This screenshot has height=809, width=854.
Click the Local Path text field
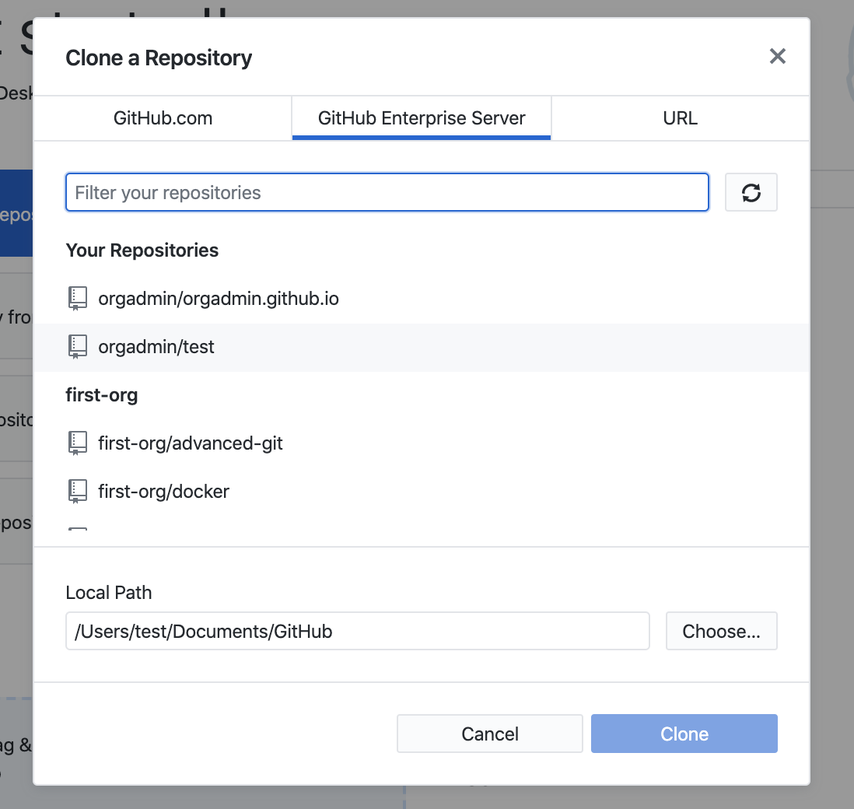pyautogui.click(x=357, y=631)
